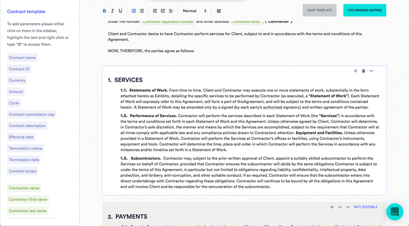Viewport: 409px width, 226px height.
Task: Decrease indent of selected text
Action: coord(155,11)
